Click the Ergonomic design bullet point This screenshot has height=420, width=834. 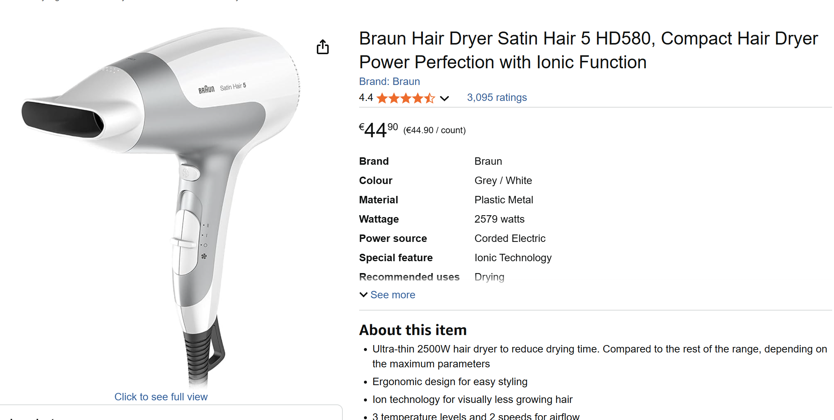450,381
